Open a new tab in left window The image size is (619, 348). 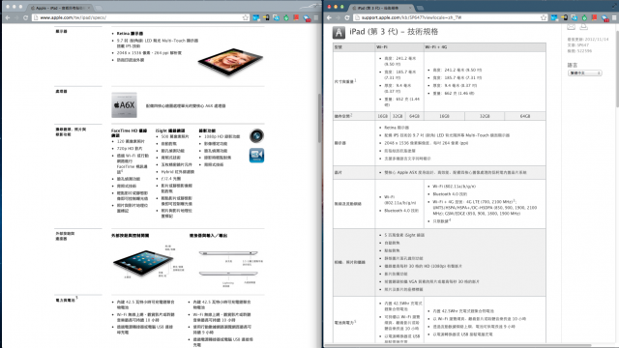(99, 8)
